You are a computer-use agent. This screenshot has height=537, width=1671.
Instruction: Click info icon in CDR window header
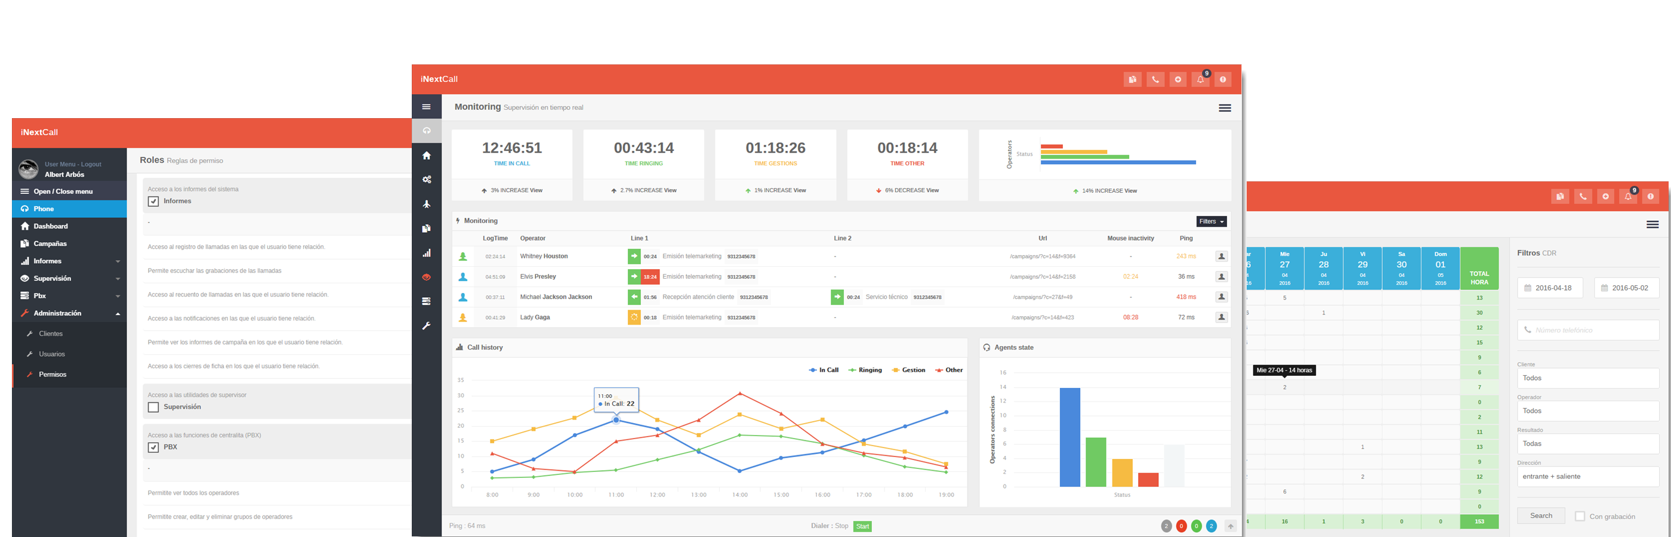(1651, 196)
